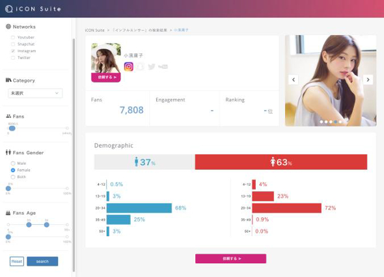The image size is (384, 277).
Task: Show next photo with right arrow
Action: (x=368, y=79)
